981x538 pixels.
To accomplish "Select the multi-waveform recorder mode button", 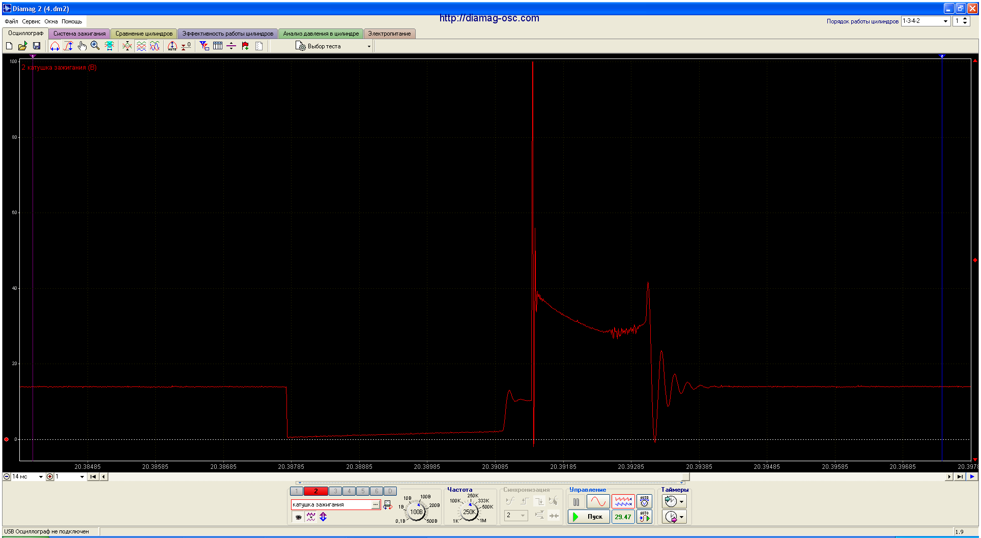I will tap(623, 502).
